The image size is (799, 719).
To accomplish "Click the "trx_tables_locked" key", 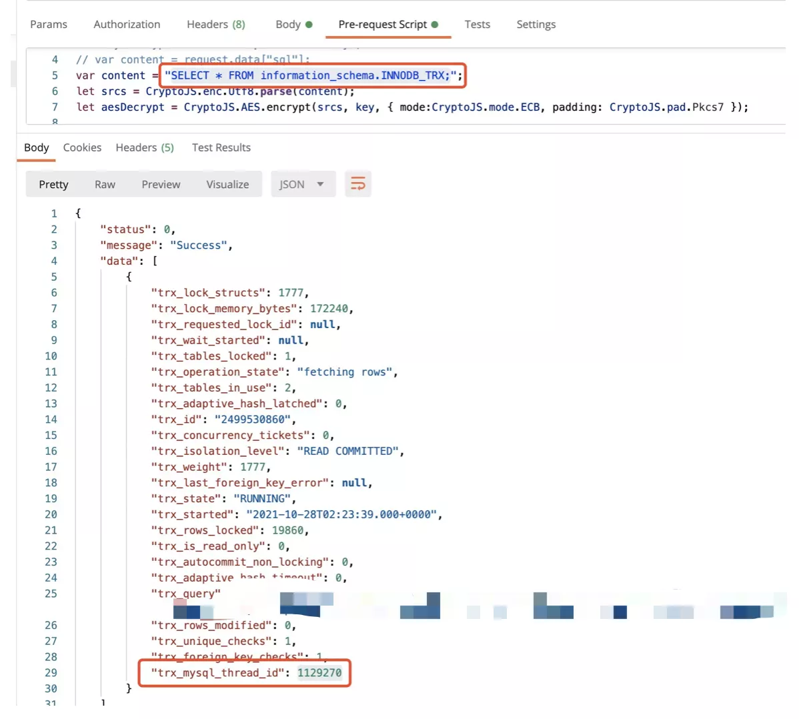I will pos(211,356).
